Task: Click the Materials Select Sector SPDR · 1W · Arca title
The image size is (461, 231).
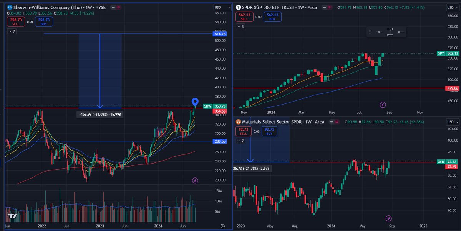Action: 284,122
